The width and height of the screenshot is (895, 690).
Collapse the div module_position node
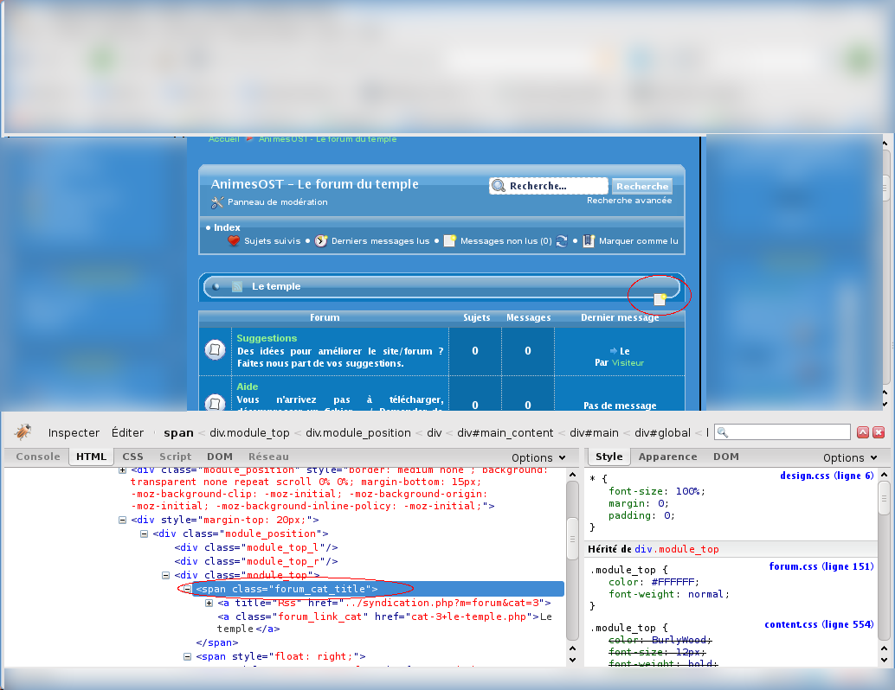coord(145,534)
